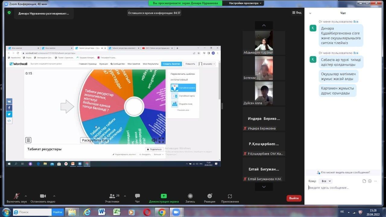Image resolution: width=386 pixels, height=217 pixels.
Task: Open the Приложения apps icon
Action: tap(230, 196)
